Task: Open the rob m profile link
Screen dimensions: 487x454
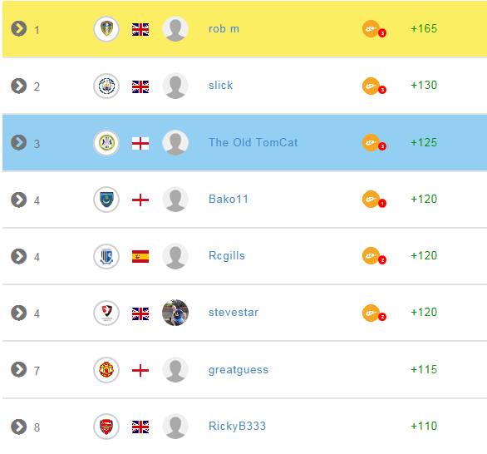Action: tap(224, 28)
